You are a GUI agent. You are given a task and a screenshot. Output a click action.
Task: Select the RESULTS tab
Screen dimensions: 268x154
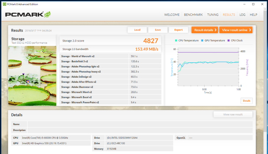pos(229,15)
